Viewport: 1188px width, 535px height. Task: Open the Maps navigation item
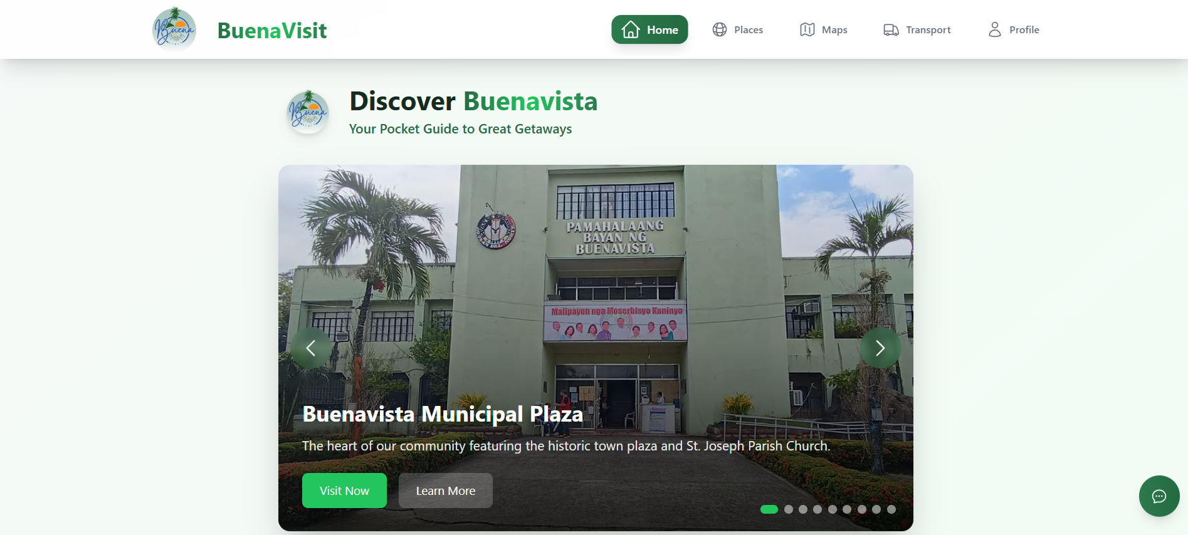pos(824,29)
